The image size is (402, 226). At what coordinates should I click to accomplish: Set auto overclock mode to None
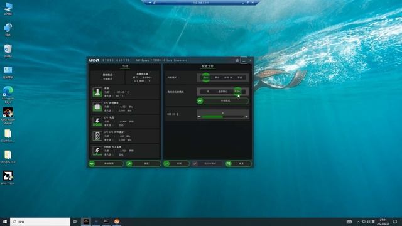point(208,92)
